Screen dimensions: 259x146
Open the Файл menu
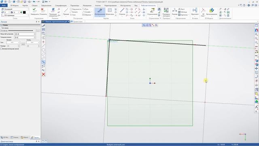(x=4, y=5)
